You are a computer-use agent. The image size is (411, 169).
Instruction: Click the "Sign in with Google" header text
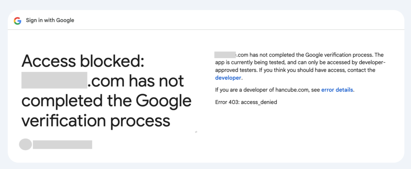click(50, 20)
